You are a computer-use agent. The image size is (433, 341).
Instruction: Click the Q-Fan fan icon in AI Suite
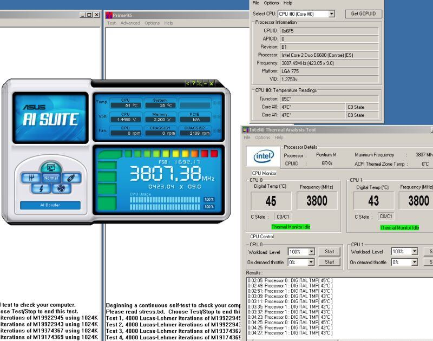pyautogui.click(x=61, y=188)
